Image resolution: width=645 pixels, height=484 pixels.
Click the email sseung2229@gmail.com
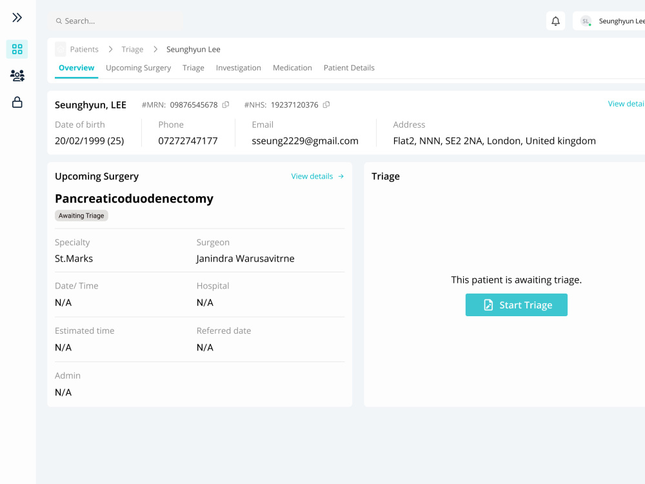pyautogui.click(x=305, y=141)
